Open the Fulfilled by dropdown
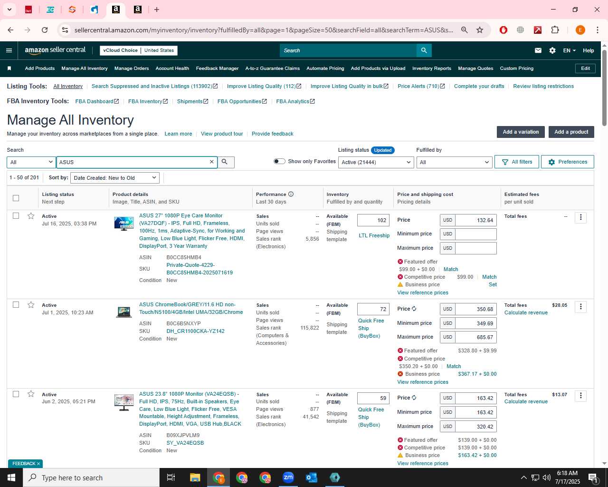 tap(454, 162)
